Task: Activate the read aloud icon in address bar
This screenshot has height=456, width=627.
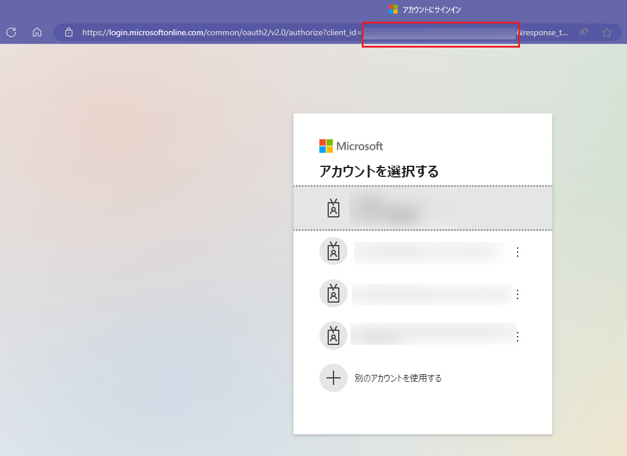Action: [x=583, y=32]
